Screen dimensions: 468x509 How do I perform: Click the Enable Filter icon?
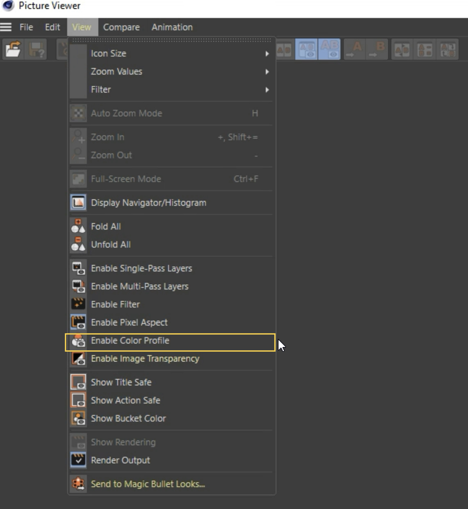pos(78,304)
